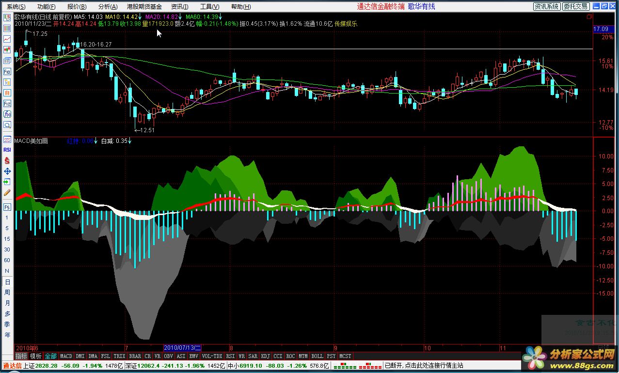This screenshot has width=619, height=373.
Task: Open the quote list icon at sidebar top
Action: [7, 17]
